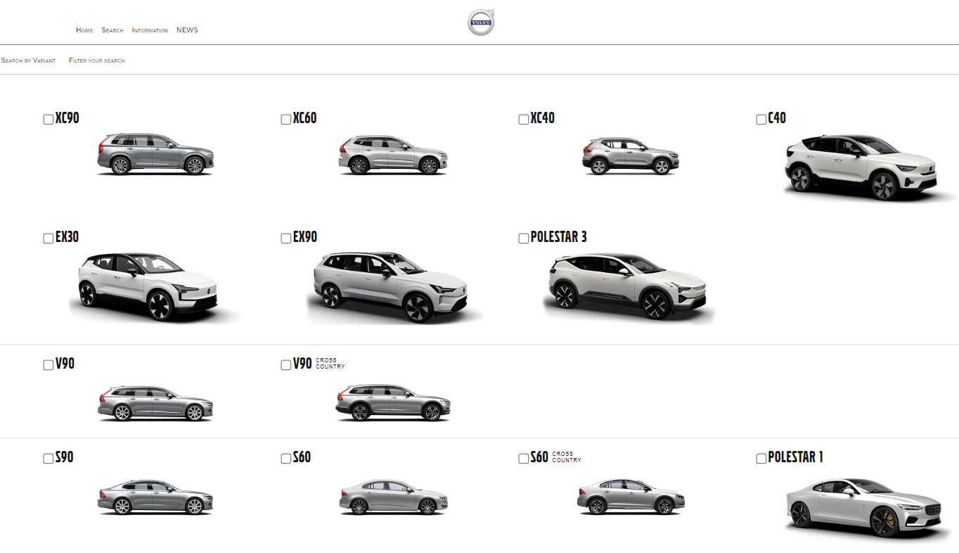Enable the XC40 model checkbox
The width and height of the screenshot is (959, 553).
tap(524, 120)
